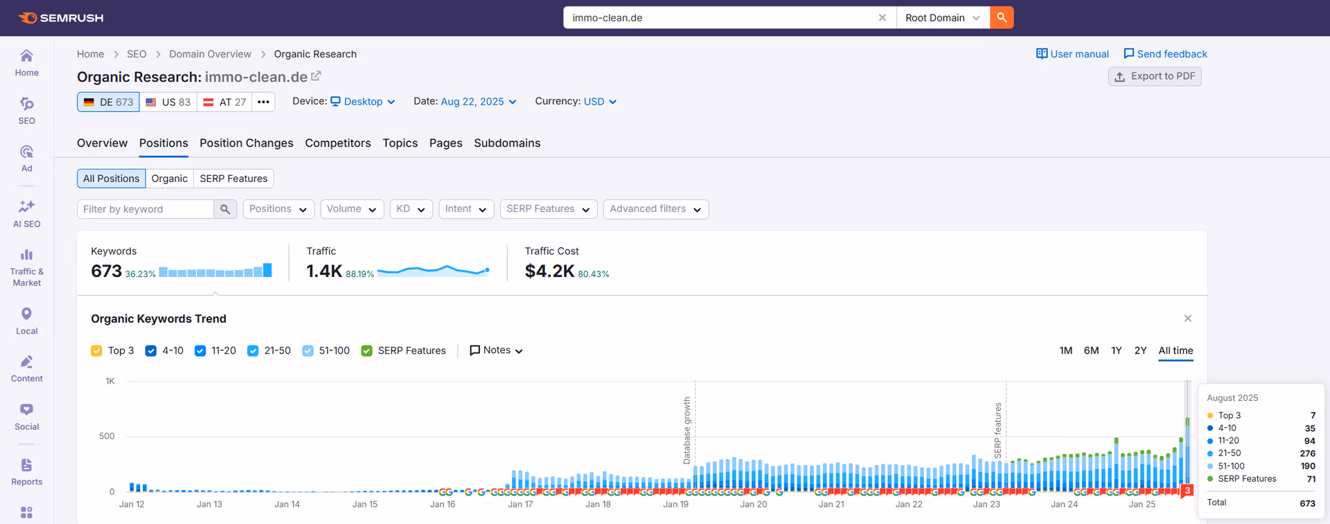Expand the Volume filter dropdown
This screenshot has width=1330, height=524.
352,209
